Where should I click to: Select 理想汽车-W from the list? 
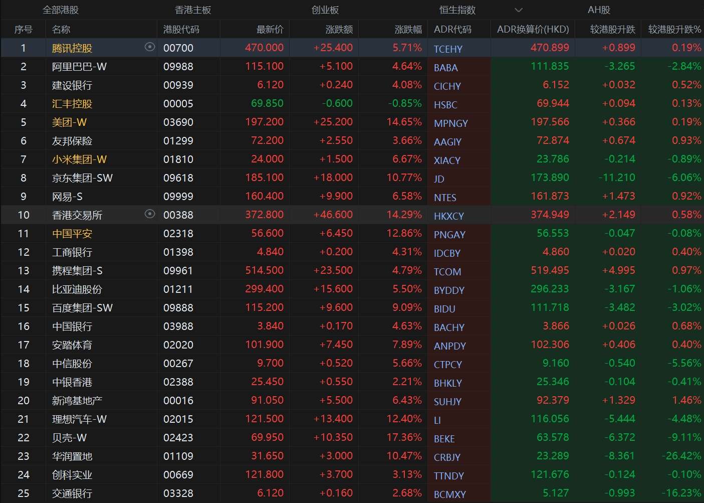point(79,419)
